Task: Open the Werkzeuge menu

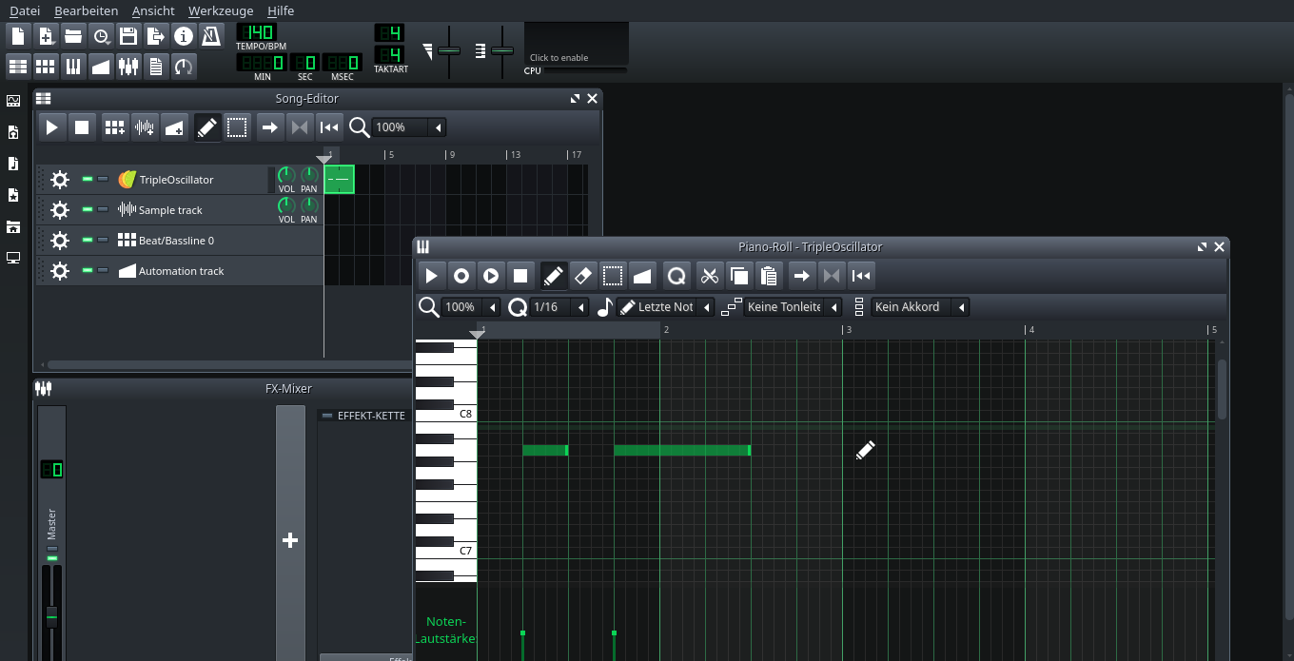Action: [221, 10]
